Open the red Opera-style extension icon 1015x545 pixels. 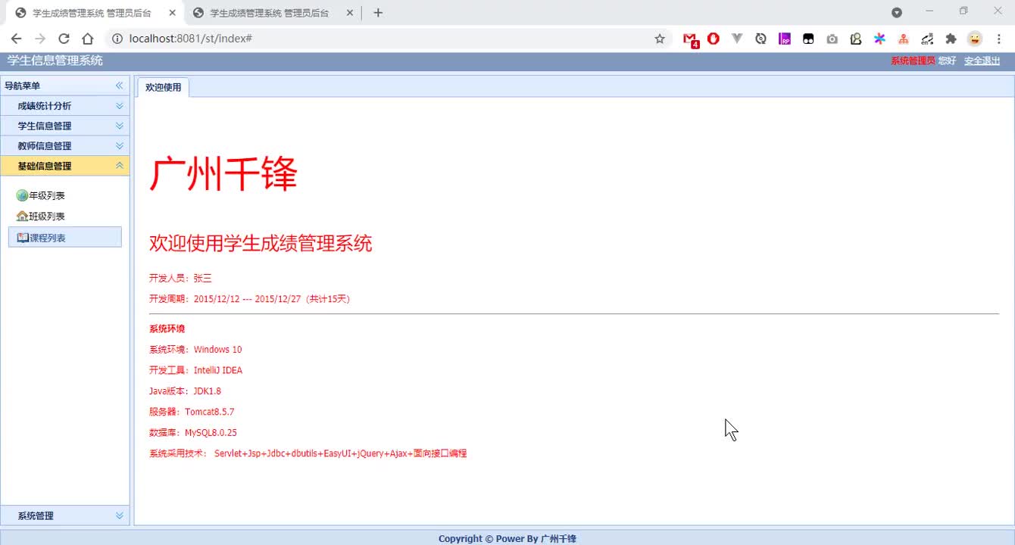point(713,39)
